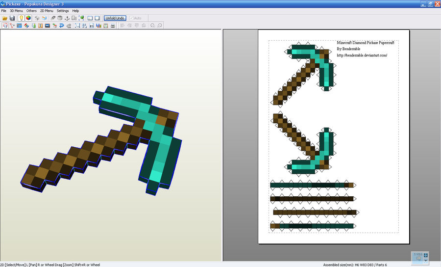Click the printer icon
441x267 pixels.
(x=113, y=26)
